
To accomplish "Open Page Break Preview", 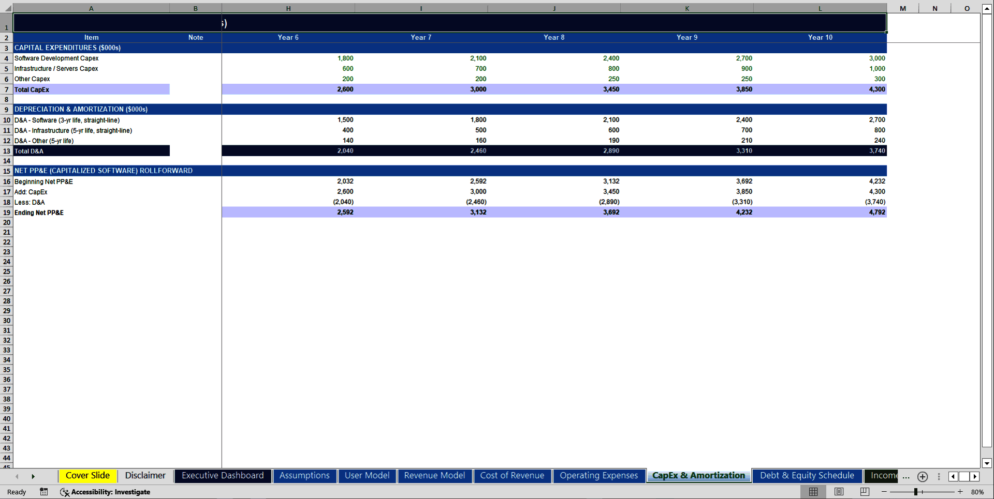I will (864, 492).
